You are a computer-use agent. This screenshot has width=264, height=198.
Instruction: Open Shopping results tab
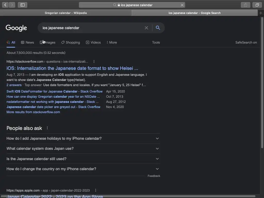(x=71, y=43)
